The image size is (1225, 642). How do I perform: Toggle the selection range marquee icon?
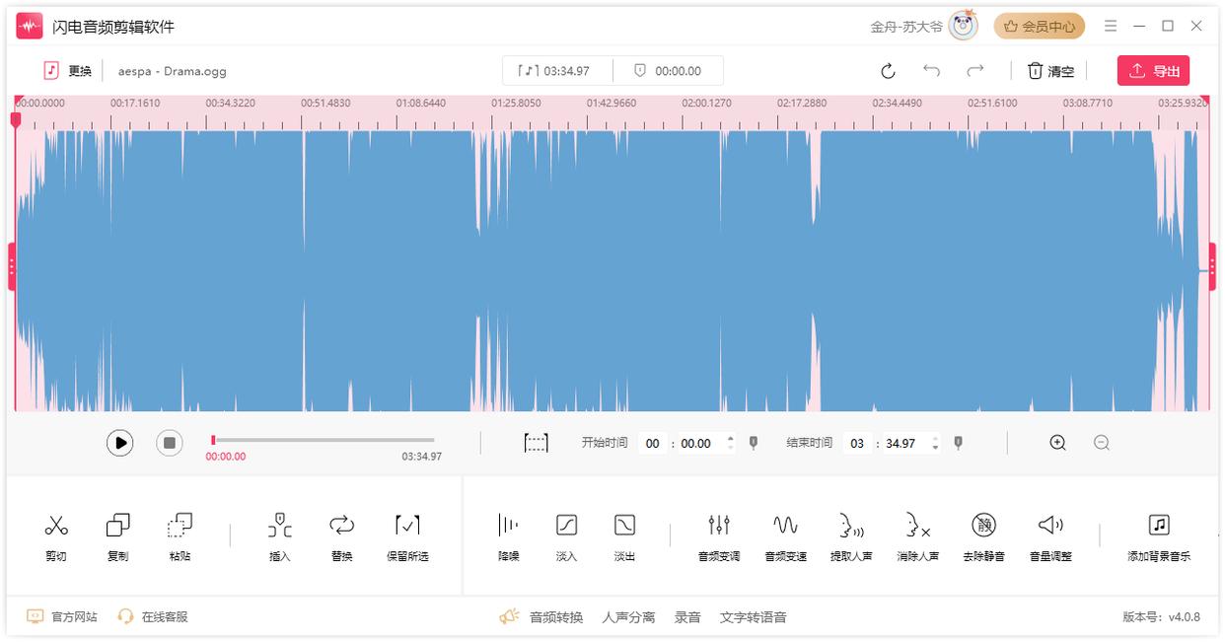click(x=536, y=444)
